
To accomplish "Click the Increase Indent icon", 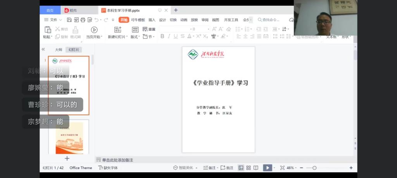I will pos(265,29).
